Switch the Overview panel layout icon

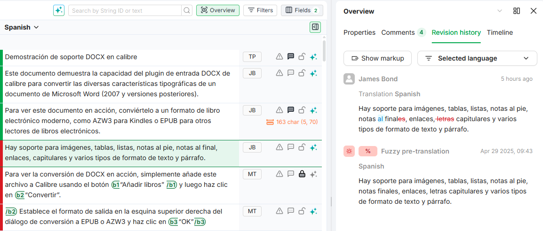tap(517, 11)
